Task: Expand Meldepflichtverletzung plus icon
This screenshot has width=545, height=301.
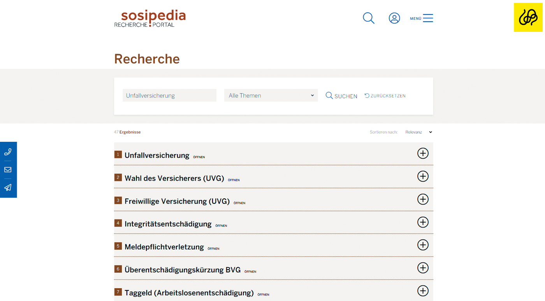Action: pyautogui.click(x=423, y=245)
